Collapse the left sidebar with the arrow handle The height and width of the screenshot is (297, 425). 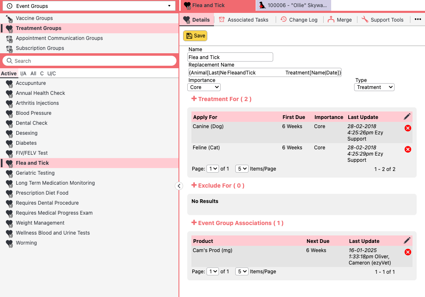[179, 186]
